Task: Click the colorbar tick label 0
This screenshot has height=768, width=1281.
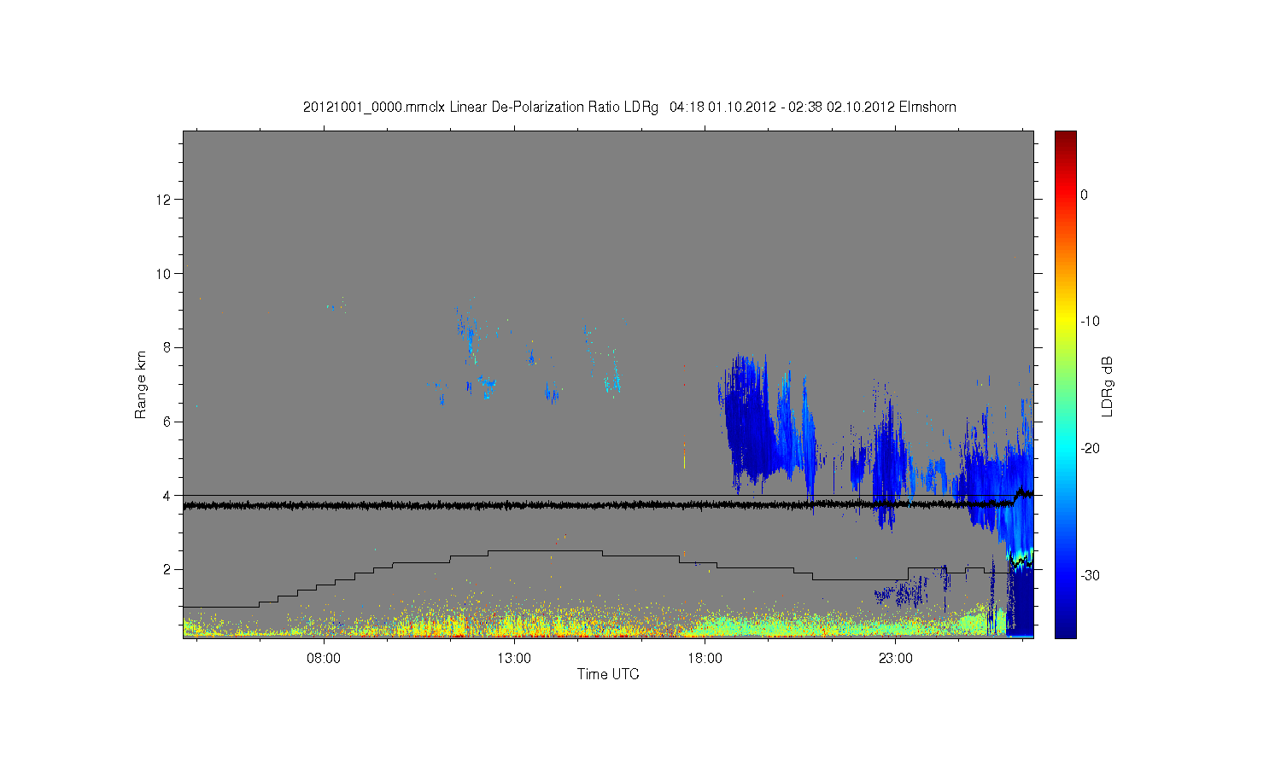Action: [x=1084, y=195]
